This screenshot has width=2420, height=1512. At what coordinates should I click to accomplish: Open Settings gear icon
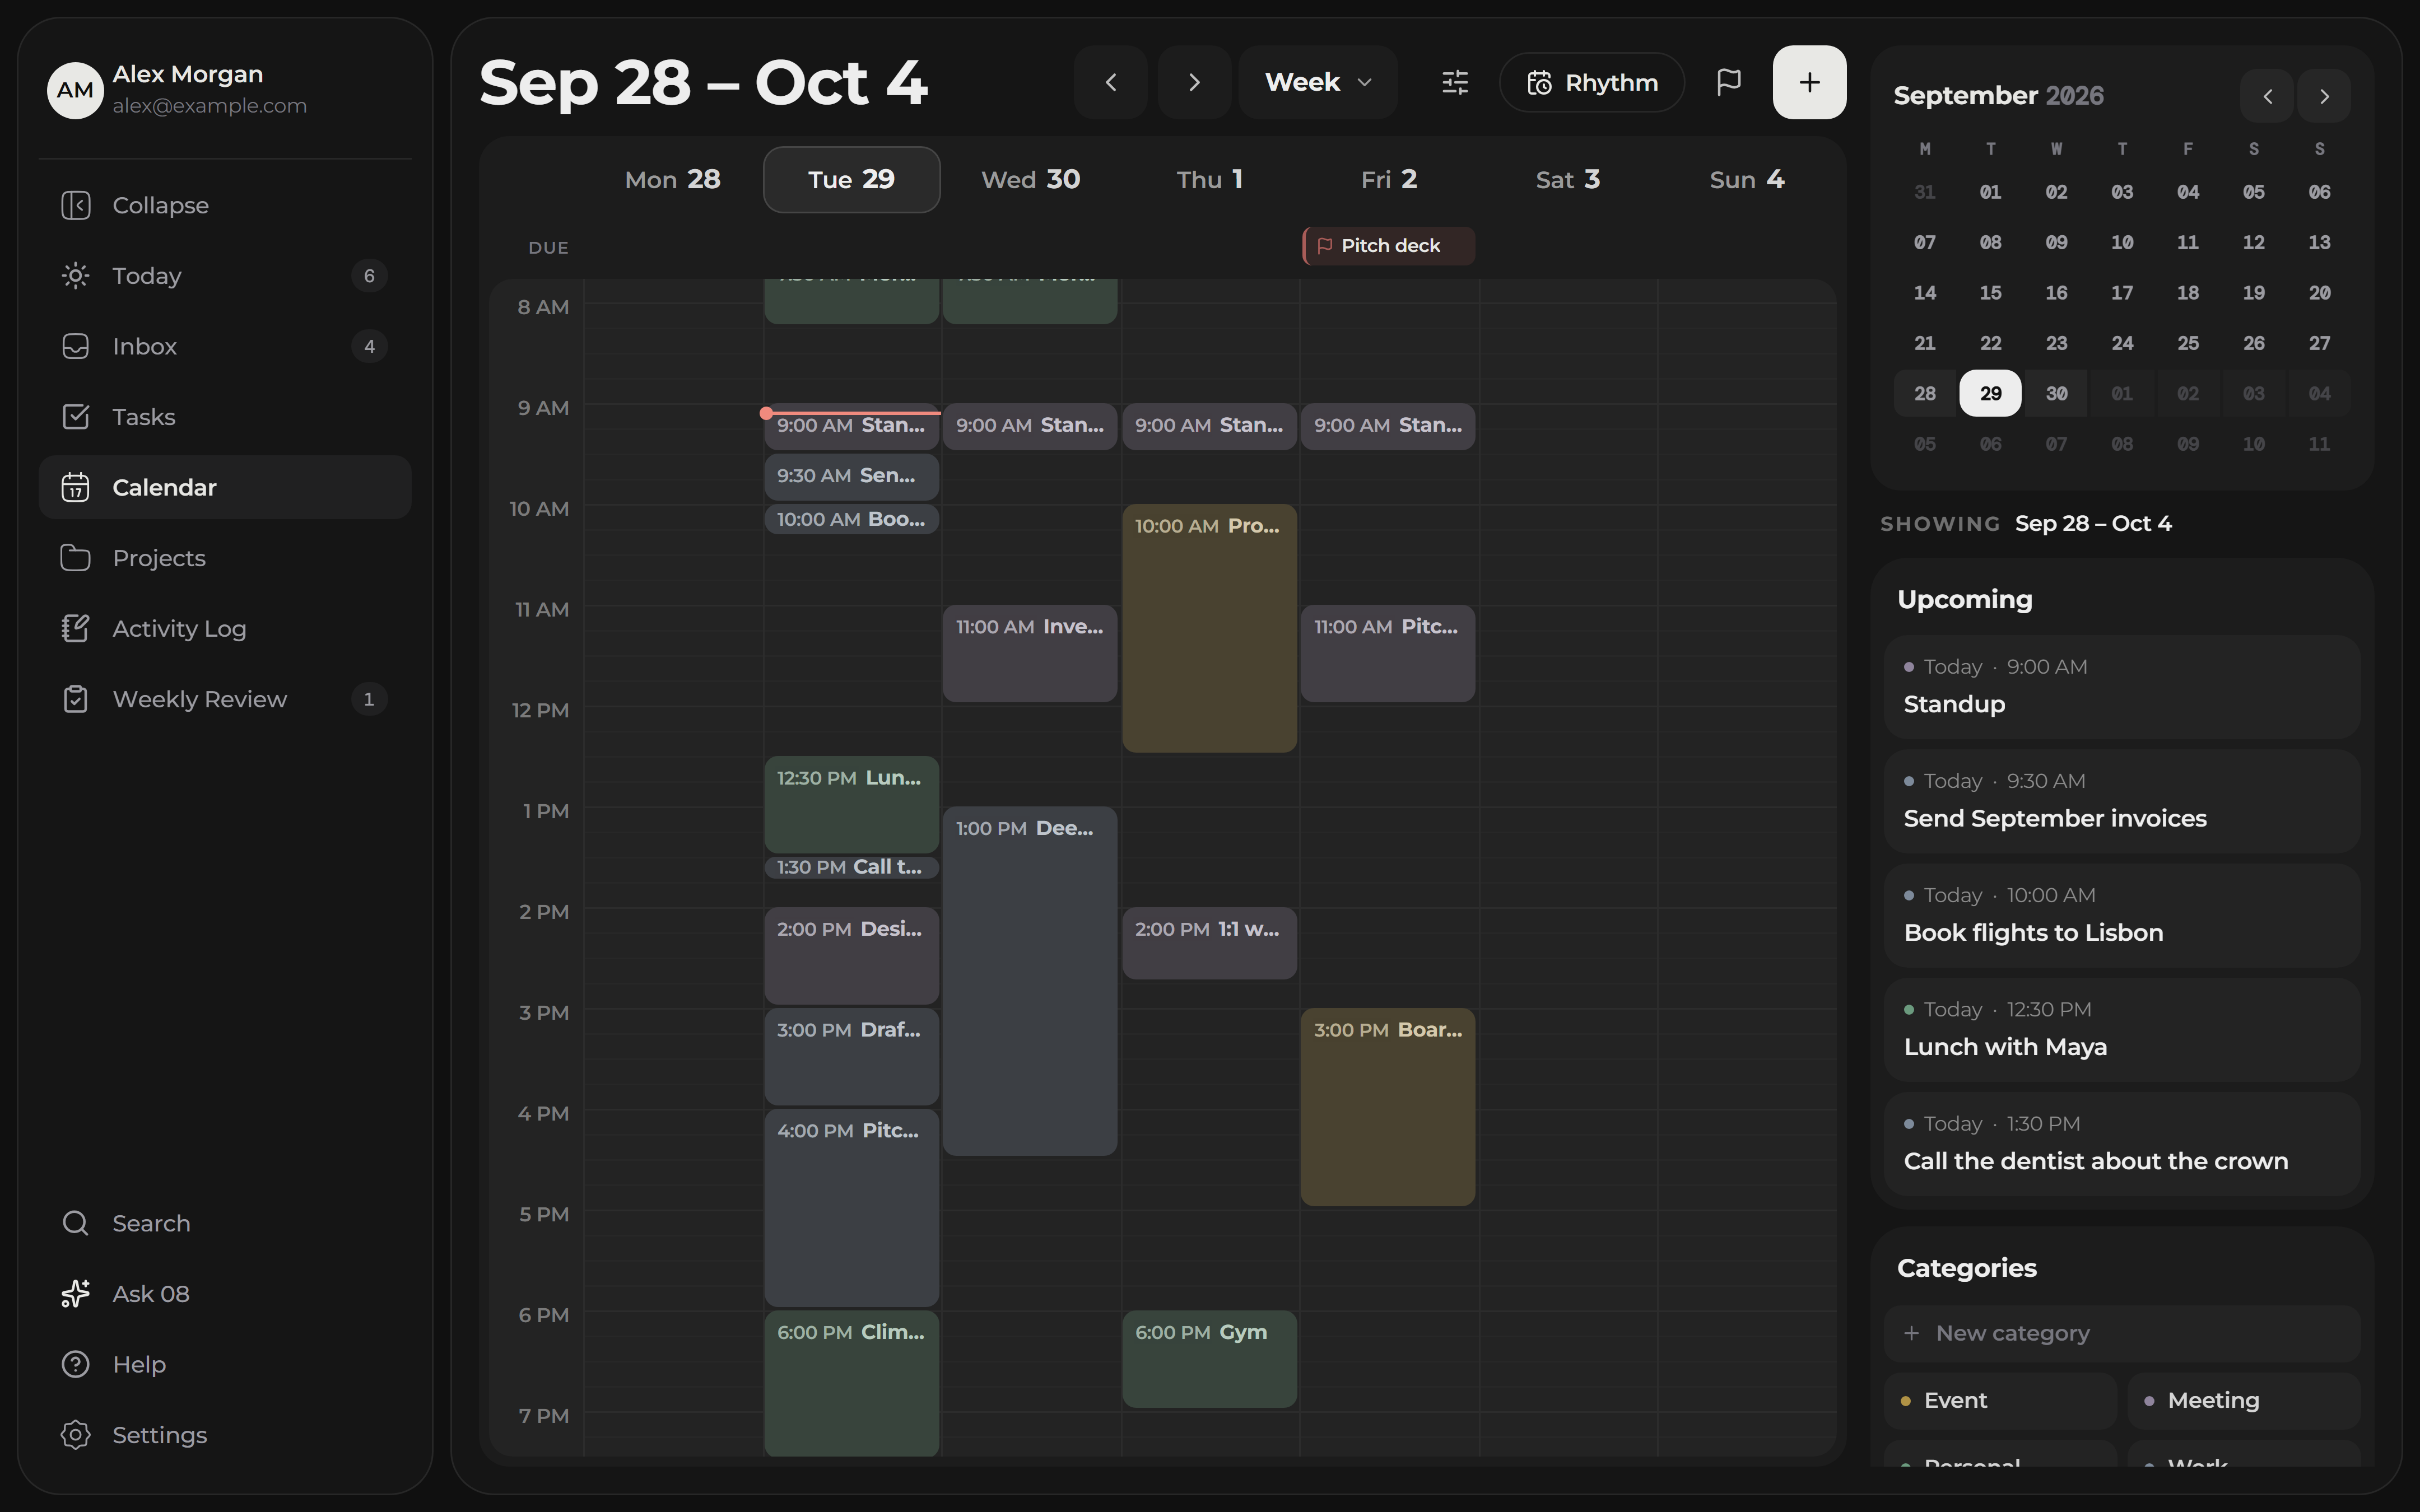point(76,1435)
